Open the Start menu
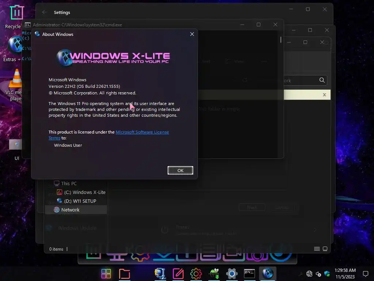The image size is (374, 281). coord(106,274)
